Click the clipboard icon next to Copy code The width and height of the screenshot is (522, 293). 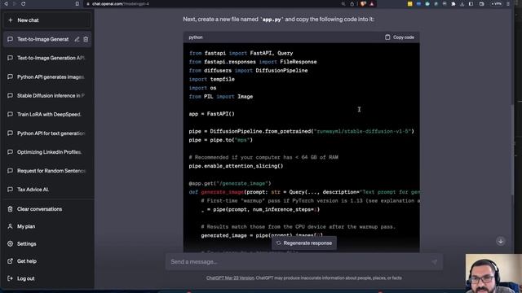pos(387,37)
